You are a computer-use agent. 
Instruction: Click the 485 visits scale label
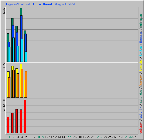(4, 66)
